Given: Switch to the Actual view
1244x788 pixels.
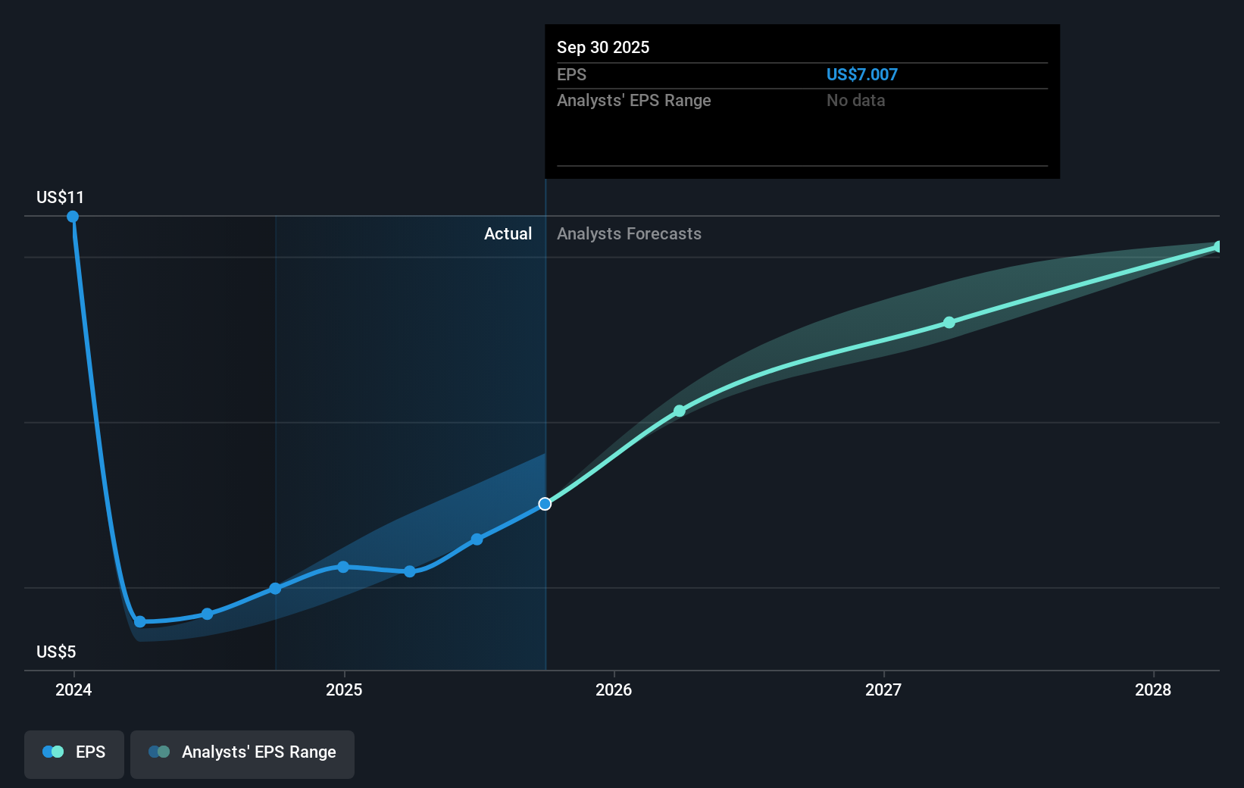Looking at the screenshot, I should coord(508,233).
